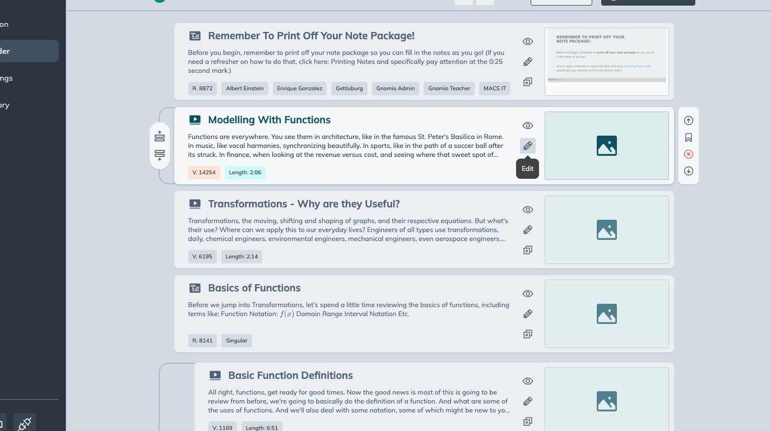Select the highlighted sidebar menu item

click(29, 51)
